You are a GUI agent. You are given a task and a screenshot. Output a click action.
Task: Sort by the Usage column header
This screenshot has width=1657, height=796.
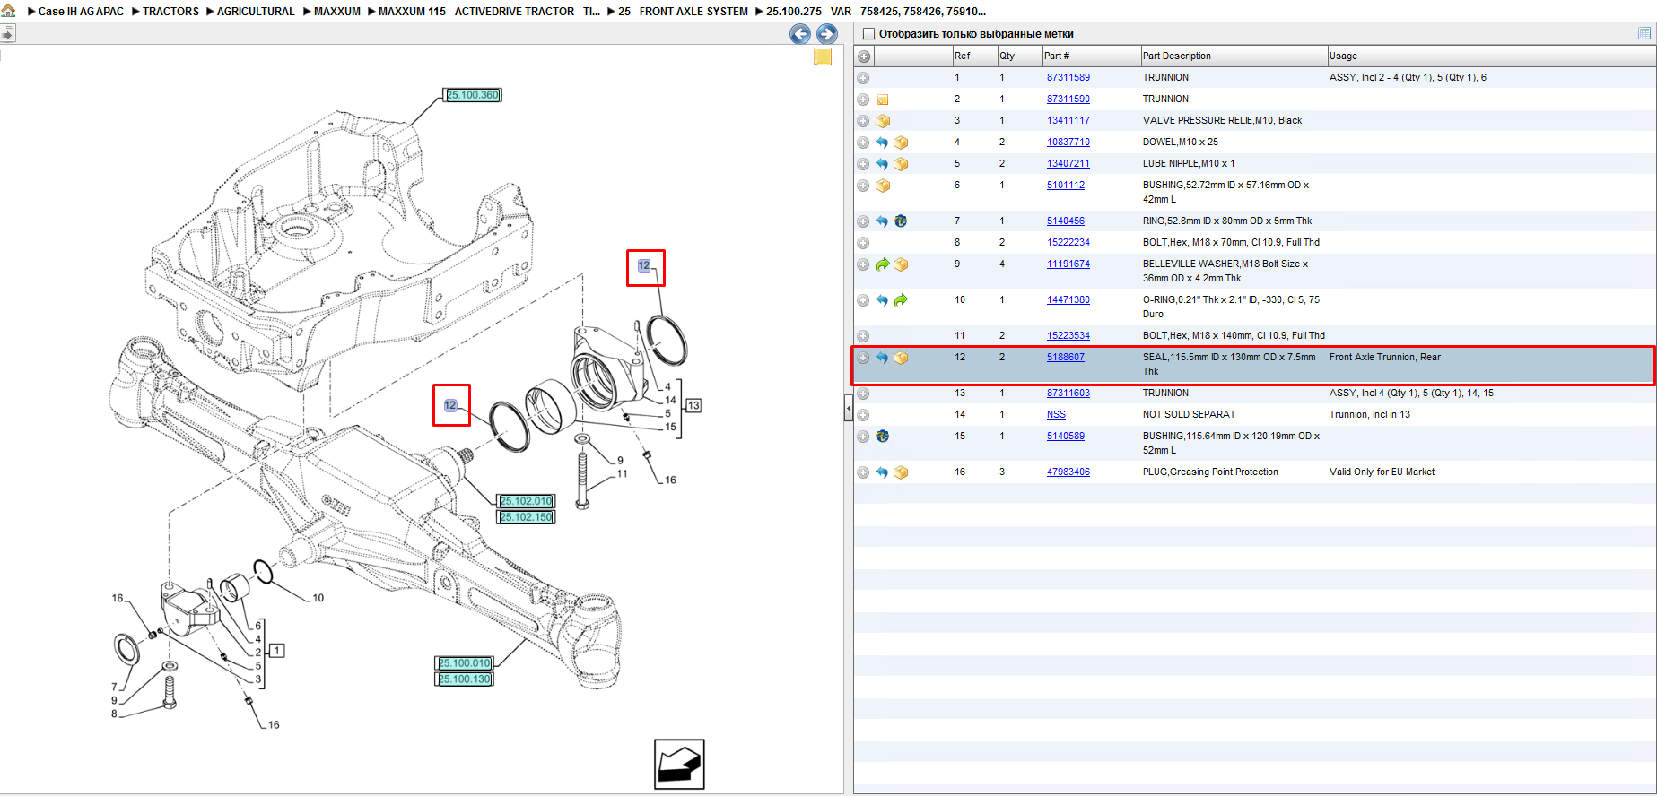[x=1491, y=56]
